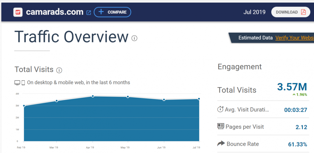Click the info icon next to Traffic Overview
314x153 pixels.
(x=134, y=38)
